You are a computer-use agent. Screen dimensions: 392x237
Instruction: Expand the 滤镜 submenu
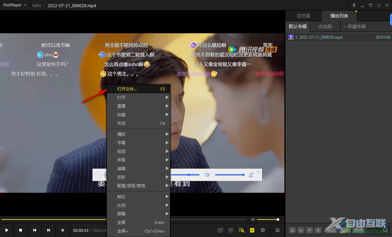[138, 168]
